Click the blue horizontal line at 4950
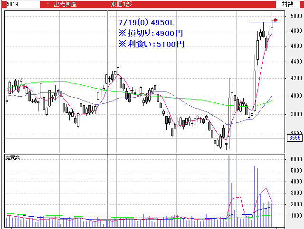304x229 pixels. [259, 22]
